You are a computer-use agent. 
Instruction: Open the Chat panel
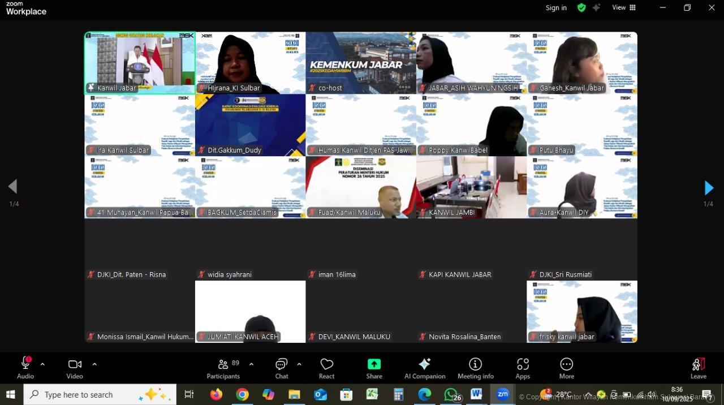[x=282, y=368]
